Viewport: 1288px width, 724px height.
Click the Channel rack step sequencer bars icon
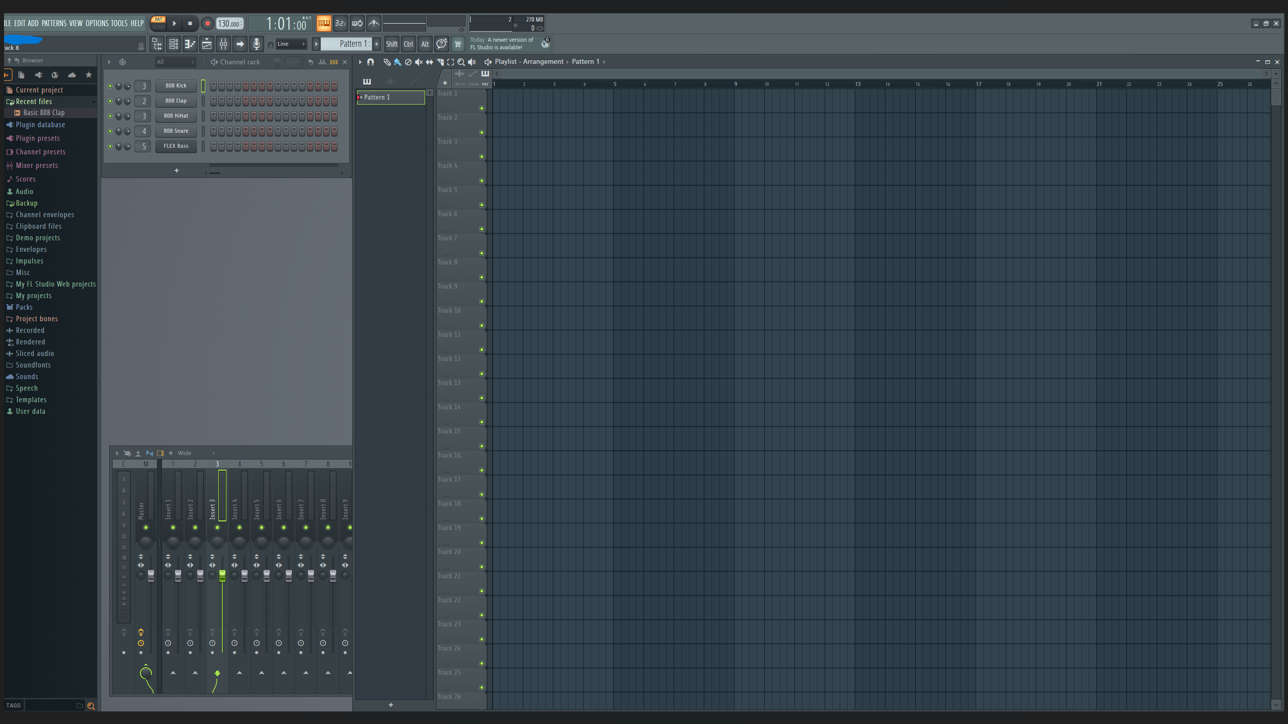coord(334,62)
